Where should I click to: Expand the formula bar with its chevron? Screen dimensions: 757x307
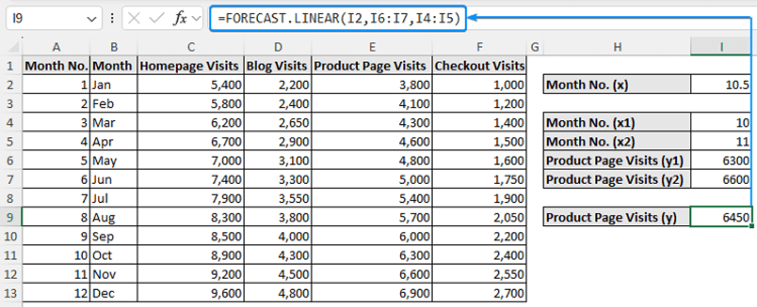197,18
